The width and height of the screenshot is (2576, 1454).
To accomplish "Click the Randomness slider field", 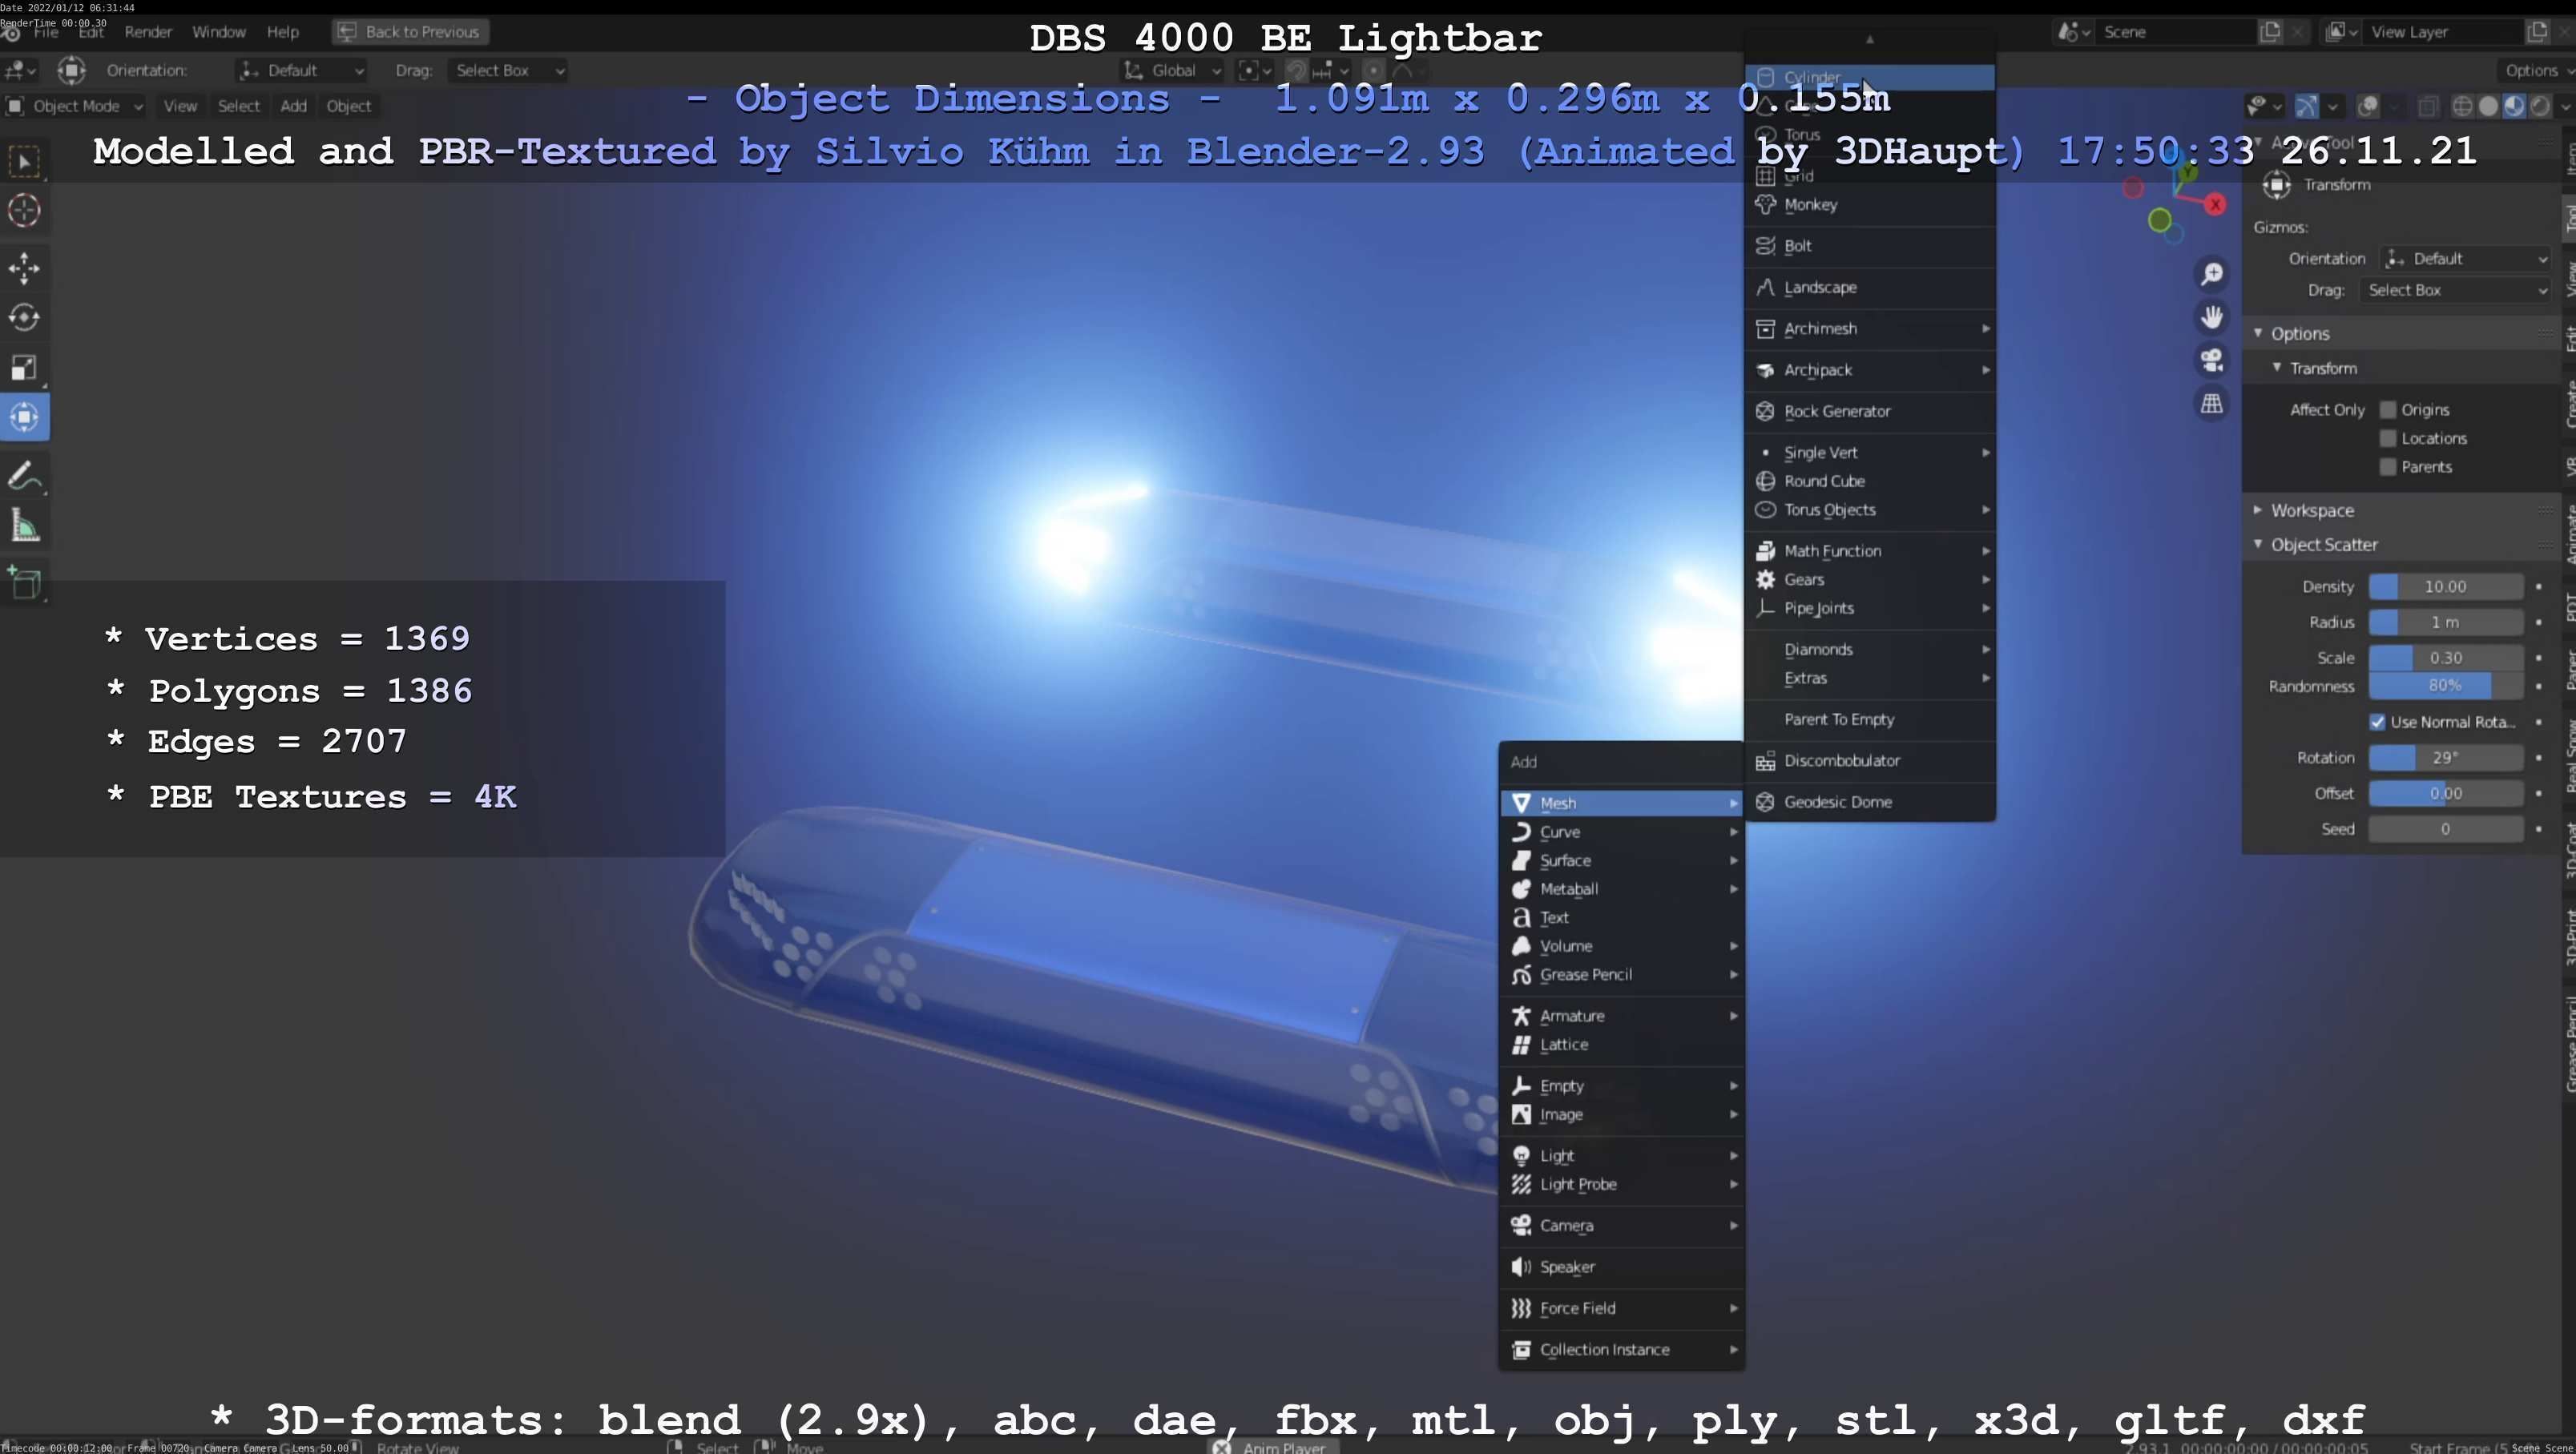I will [x=2446, y=686].
